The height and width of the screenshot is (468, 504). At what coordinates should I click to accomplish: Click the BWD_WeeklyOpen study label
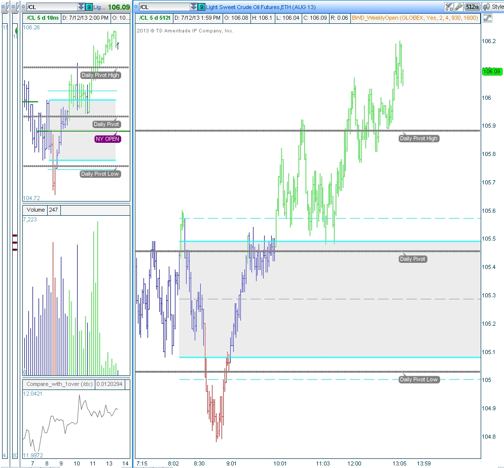415,18
